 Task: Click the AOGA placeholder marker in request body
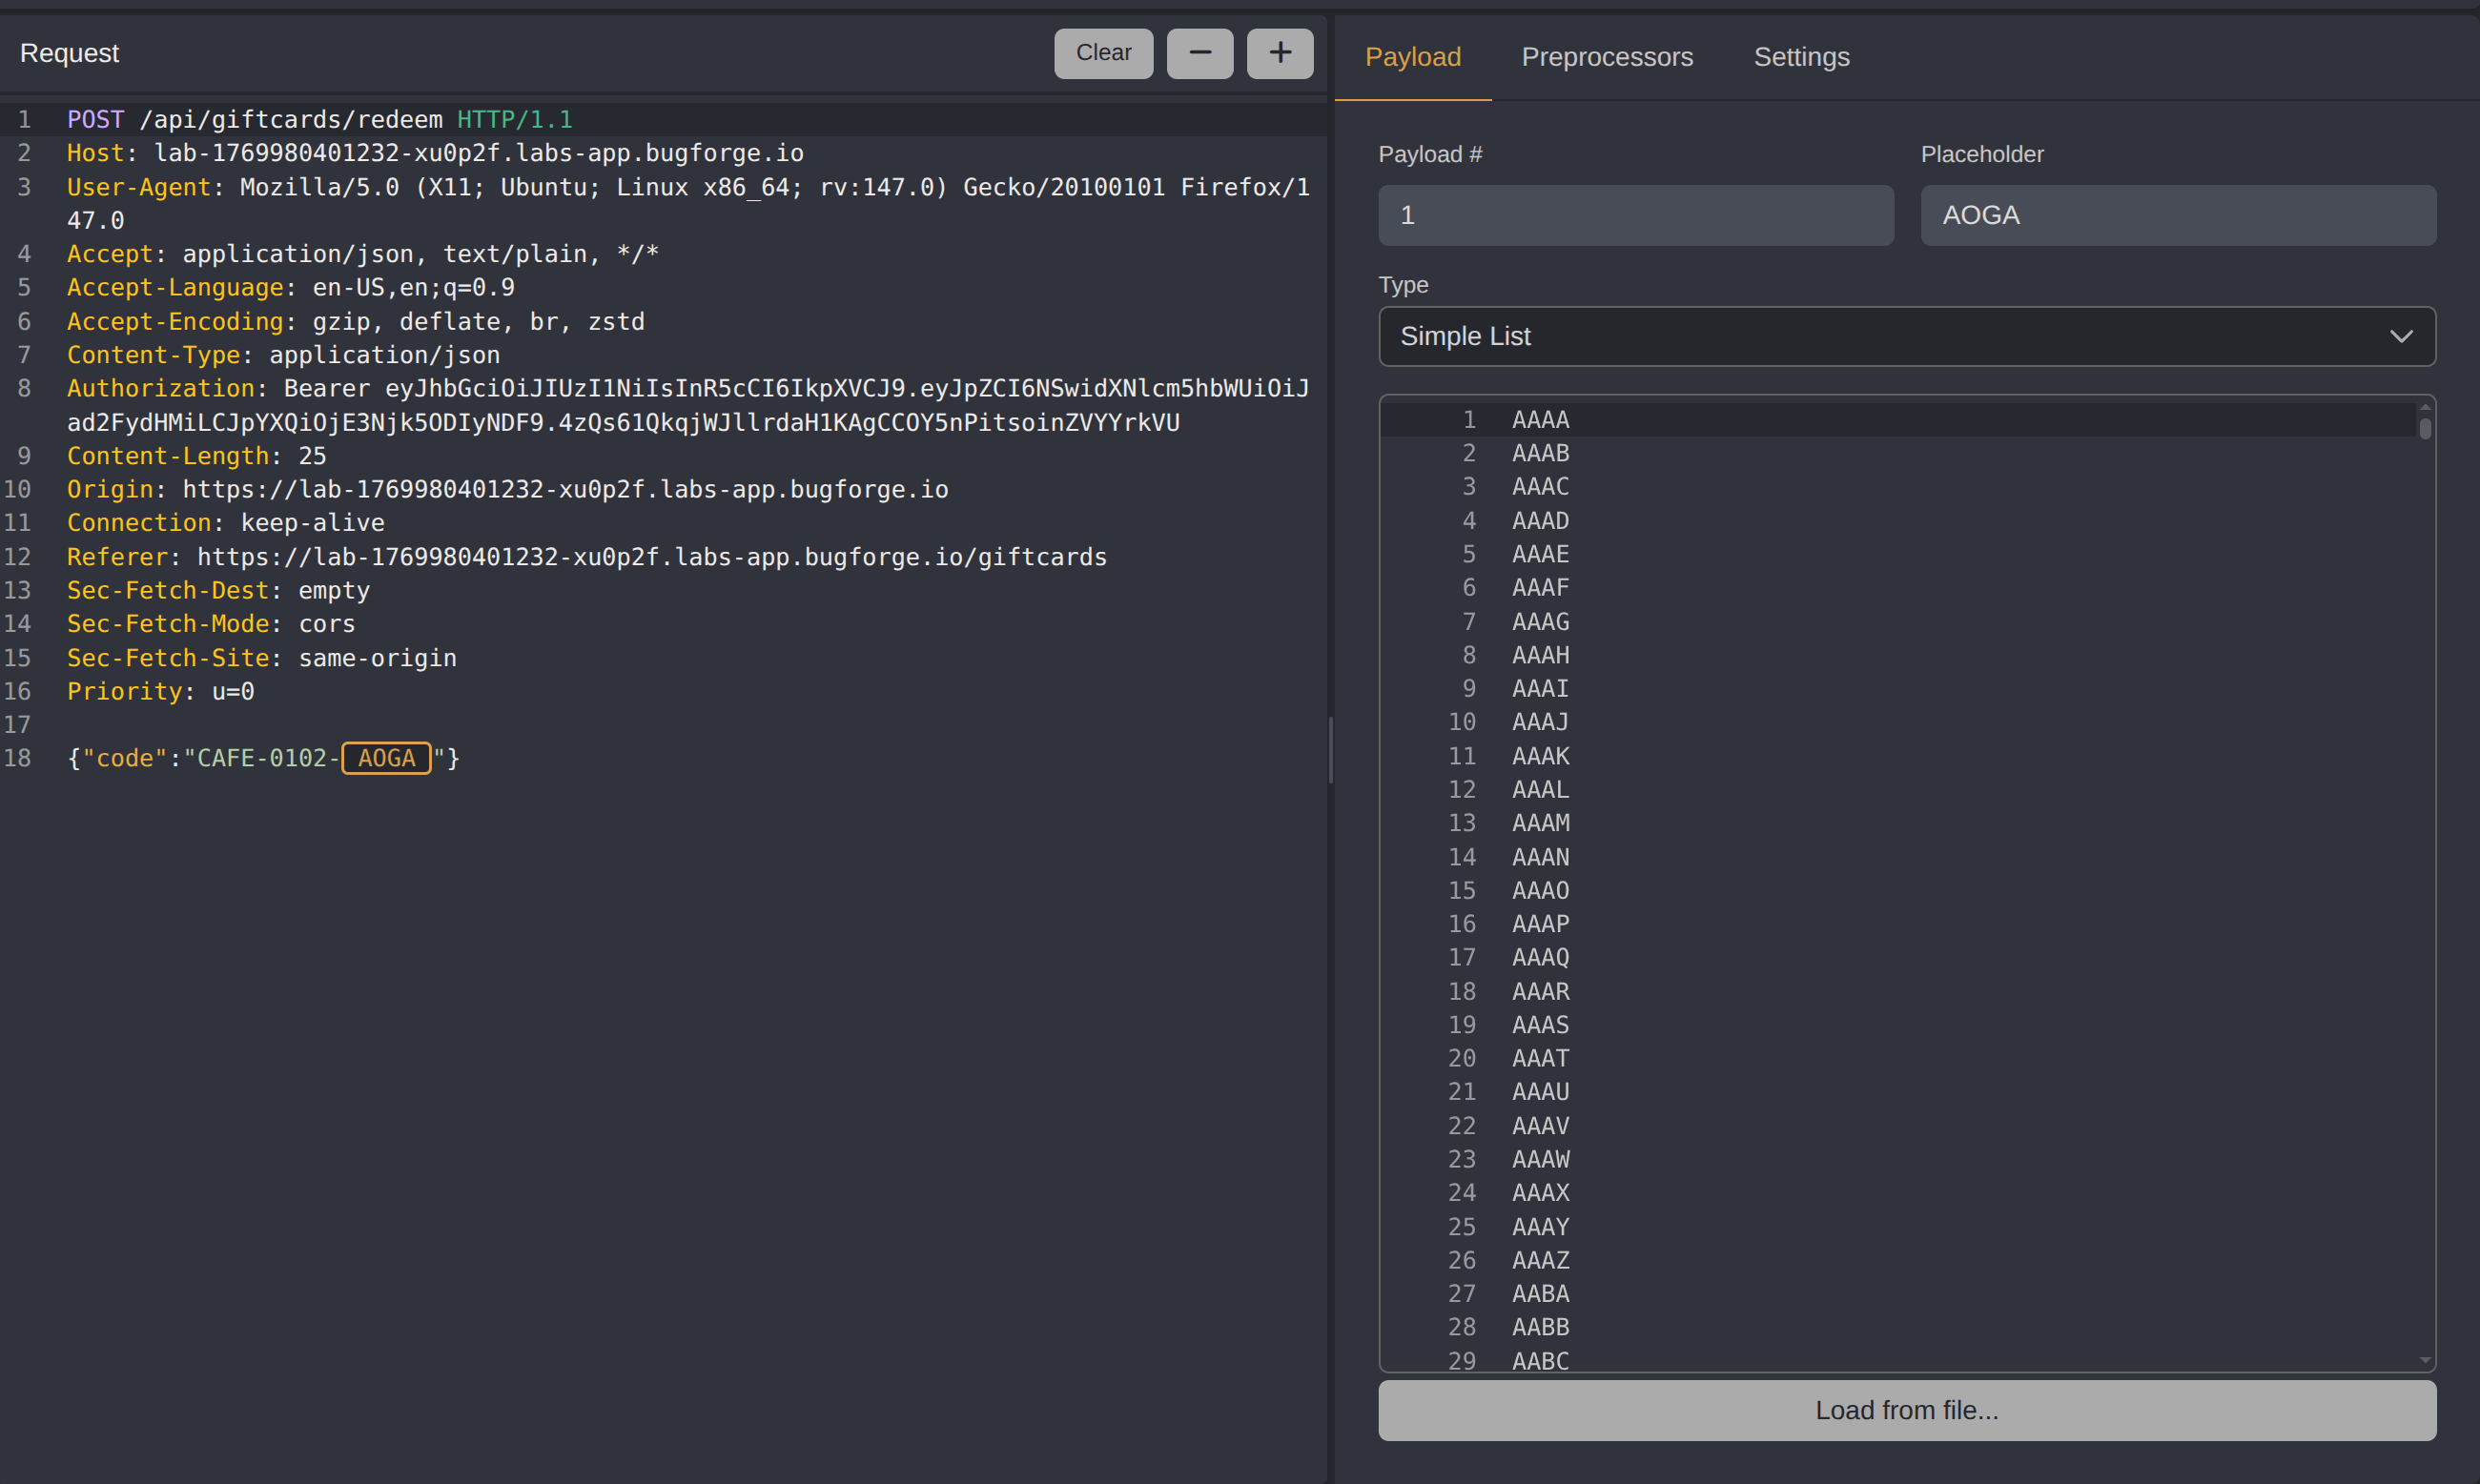[386, 758]
